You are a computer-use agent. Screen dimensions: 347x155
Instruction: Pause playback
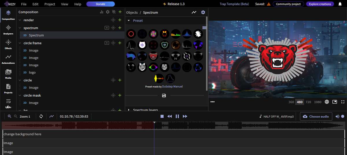(x=177, y=116)
